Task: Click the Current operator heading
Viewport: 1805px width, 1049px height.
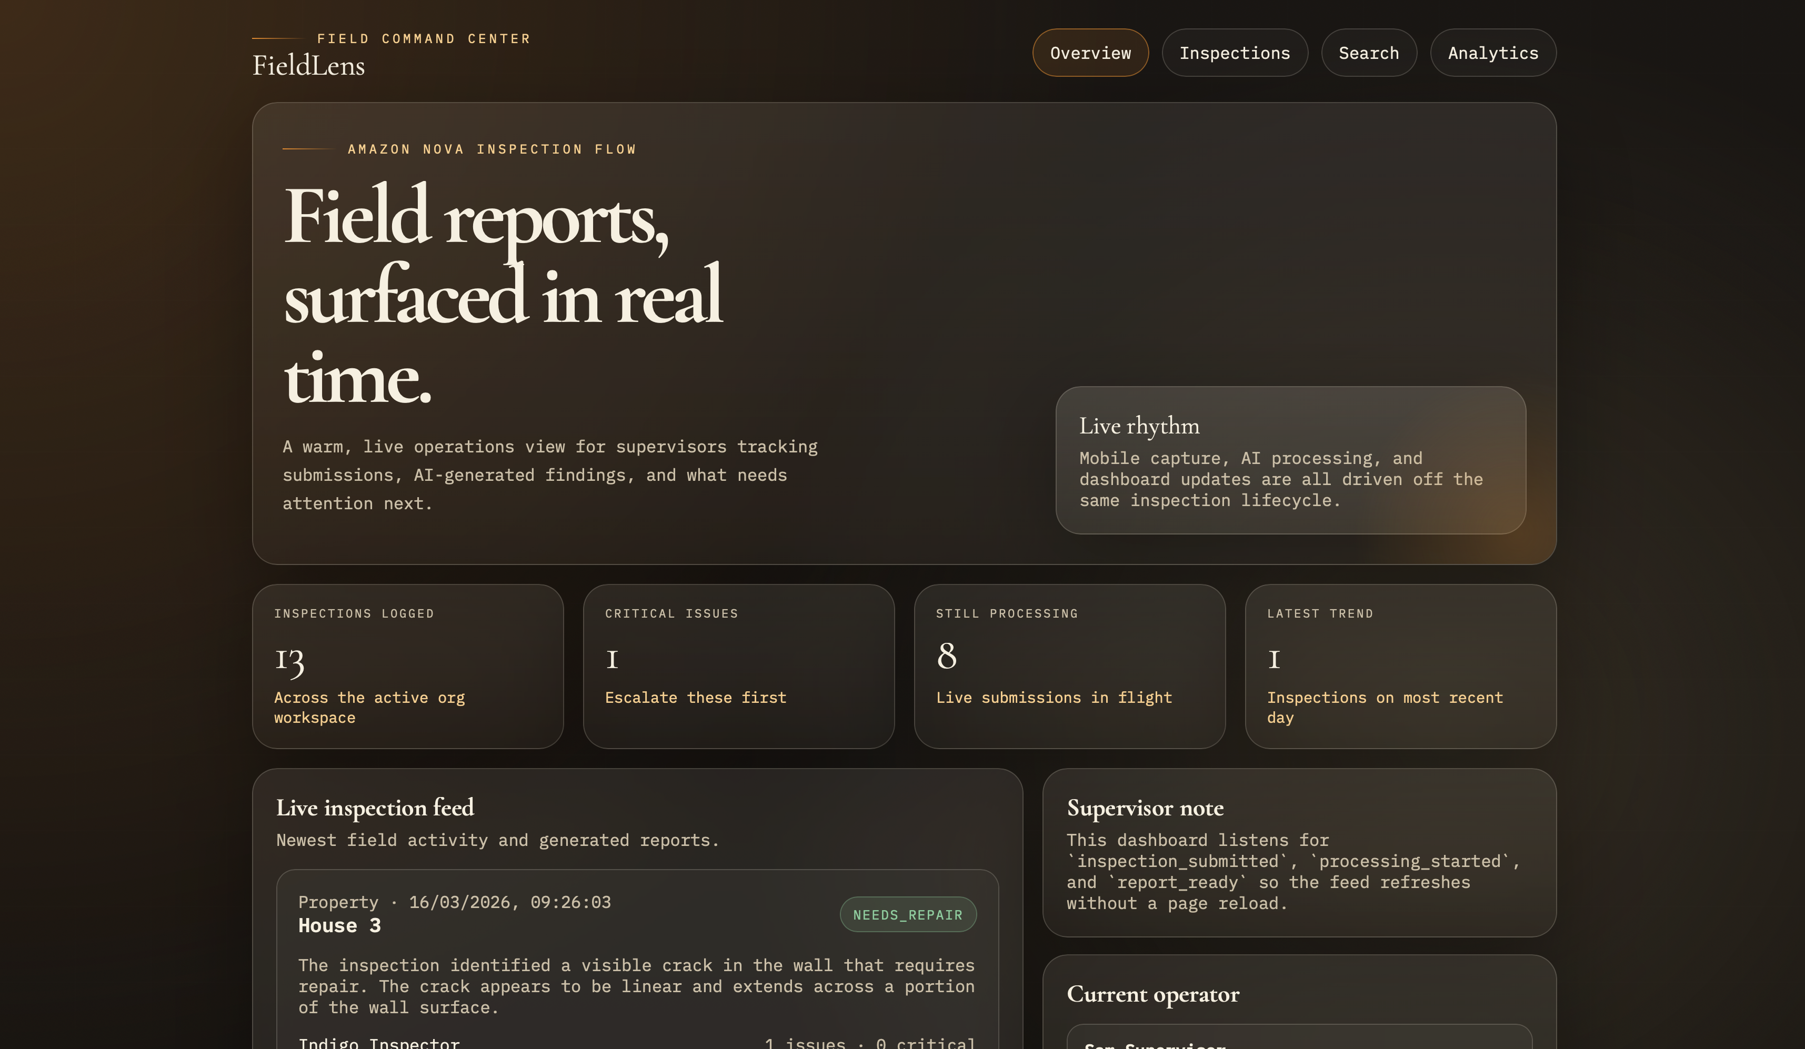Action: click(1152, 994)
